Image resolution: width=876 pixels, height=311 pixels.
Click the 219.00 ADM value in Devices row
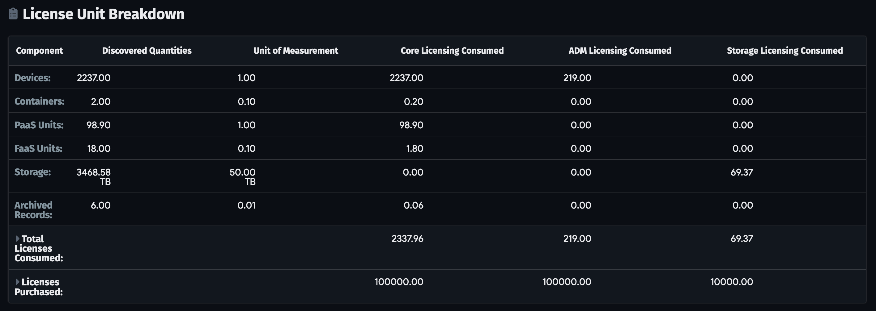(x=577, y=78)
